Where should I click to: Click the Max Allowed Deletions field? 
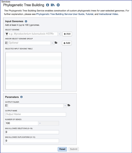click(x=32, y=132)
